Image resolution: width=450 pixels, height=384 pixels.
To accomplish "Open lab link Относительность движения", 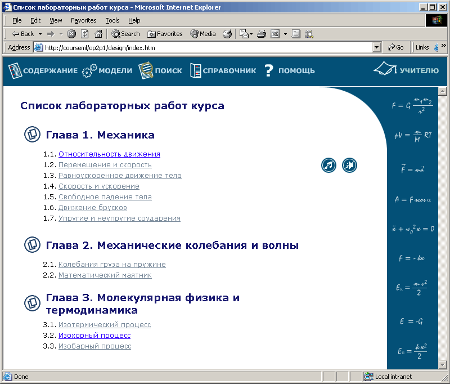I will tap(109, 154).
